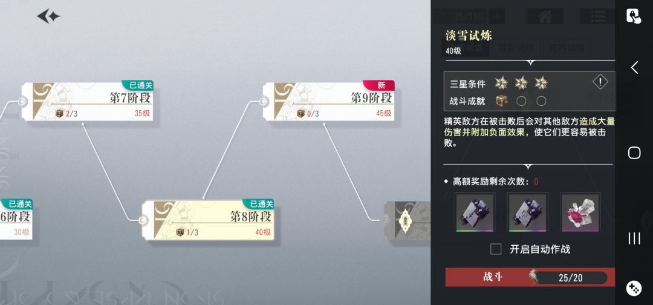Tap the exclamation info diamond icon
Viewport: 653px width, 305px height.
(600, 82)
